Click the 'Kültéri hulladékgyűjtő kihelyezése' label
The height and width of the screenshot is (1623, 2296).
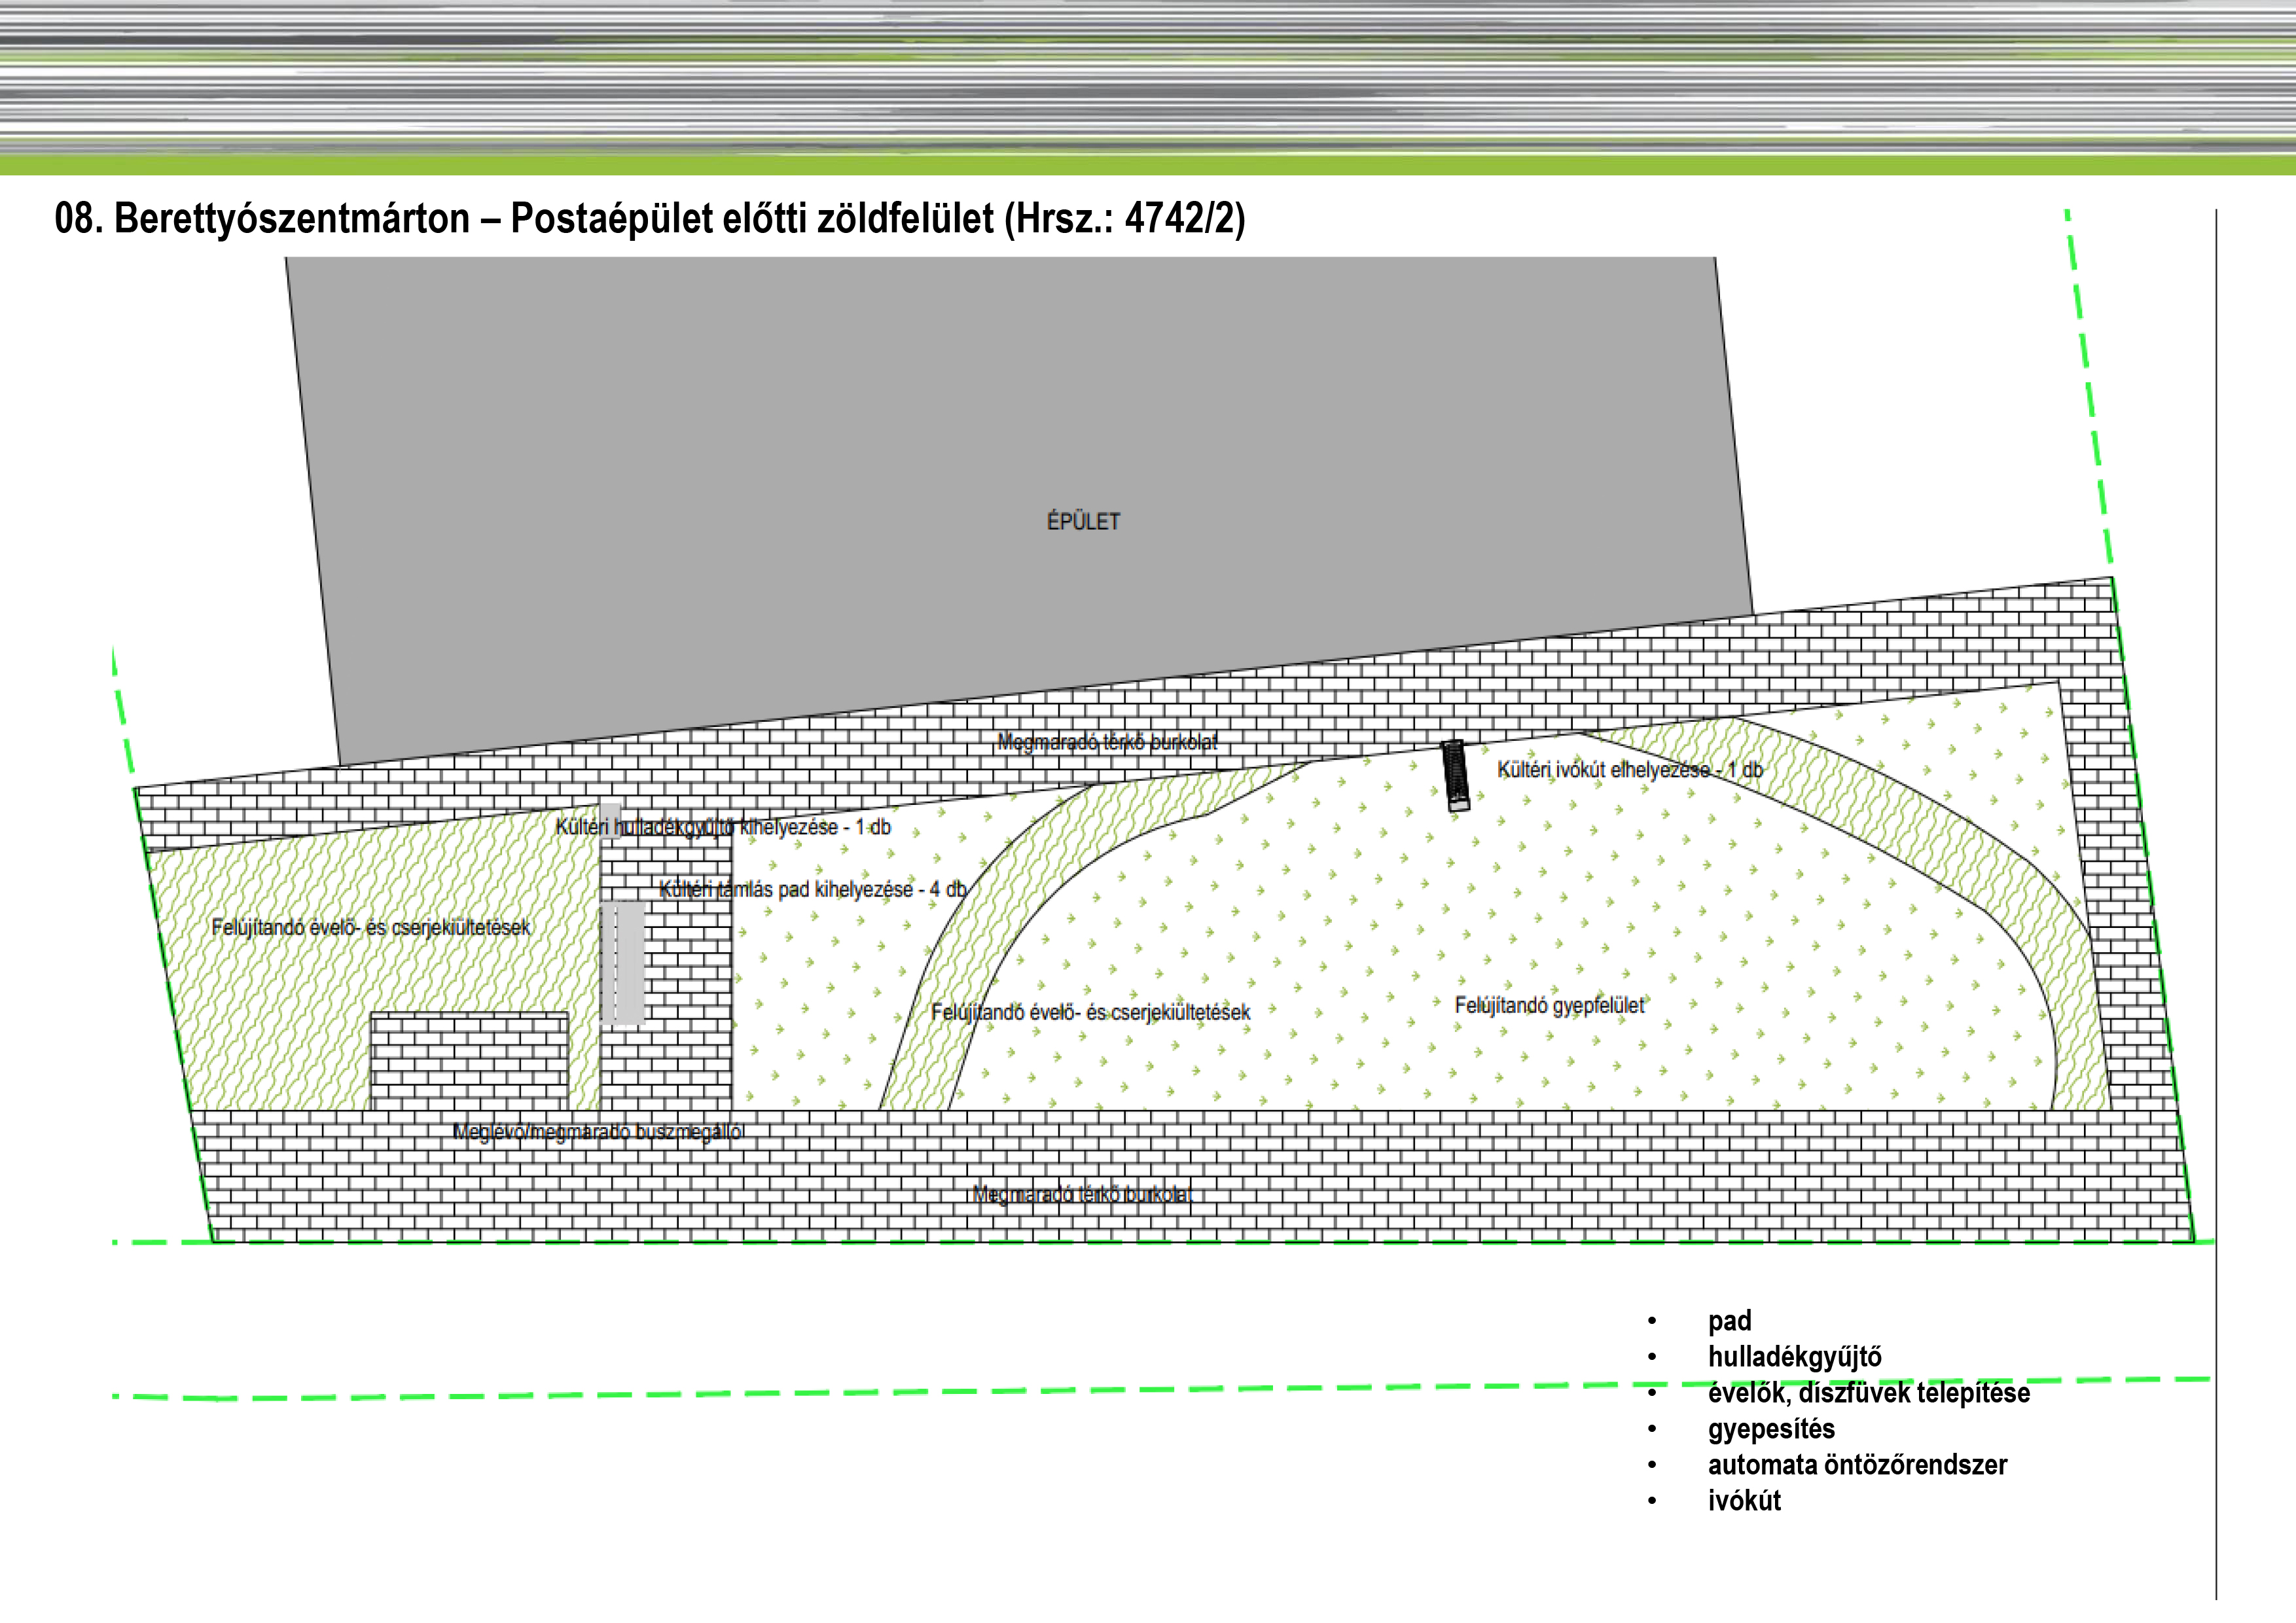pyautogui.click(x=723, y=827)
